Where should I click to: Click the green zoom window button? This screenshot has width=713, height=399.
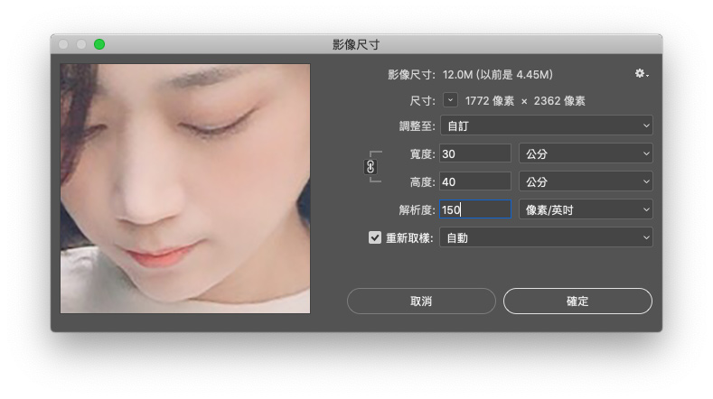pos(99,44)
